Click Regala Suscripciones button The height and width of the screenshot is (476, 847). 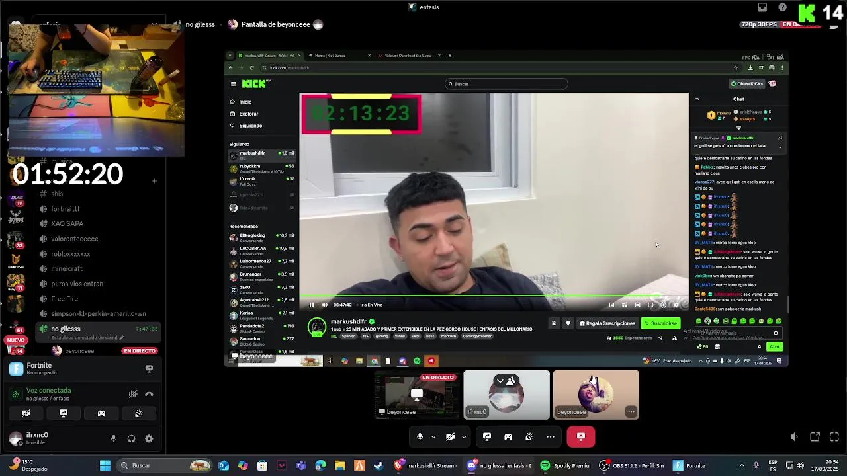point(607,323)
